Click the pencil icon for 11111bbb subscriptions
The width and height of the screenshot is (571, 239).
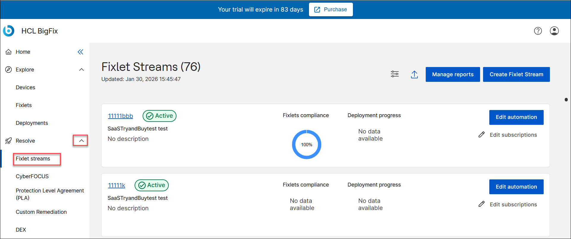pos(482,135)
